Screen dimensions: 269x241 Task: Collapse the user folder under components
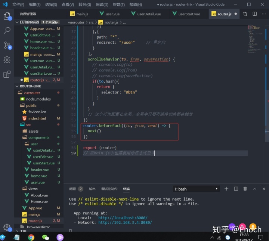[x=34, y=144]
